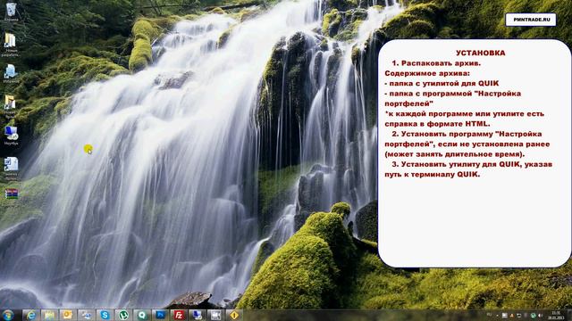Click the Show Desktop strip beside clock
Image resolution: width=572 pixels, height=321 pixels.
570,315
